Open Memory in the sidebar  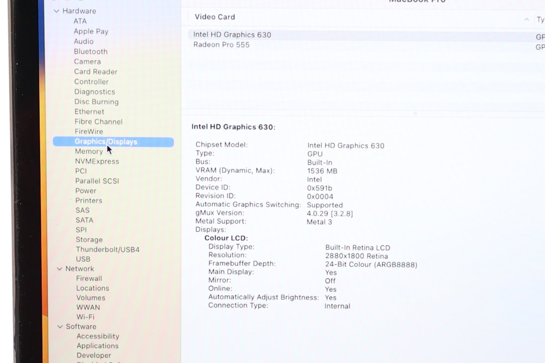coord(89,152)
